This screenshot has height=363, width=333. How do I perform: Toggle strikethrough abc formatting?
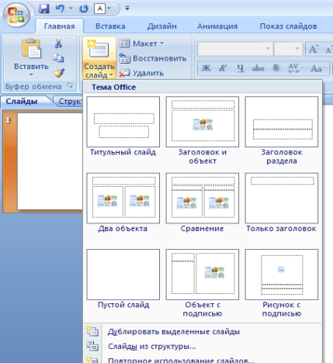click(x=258, y=68)
